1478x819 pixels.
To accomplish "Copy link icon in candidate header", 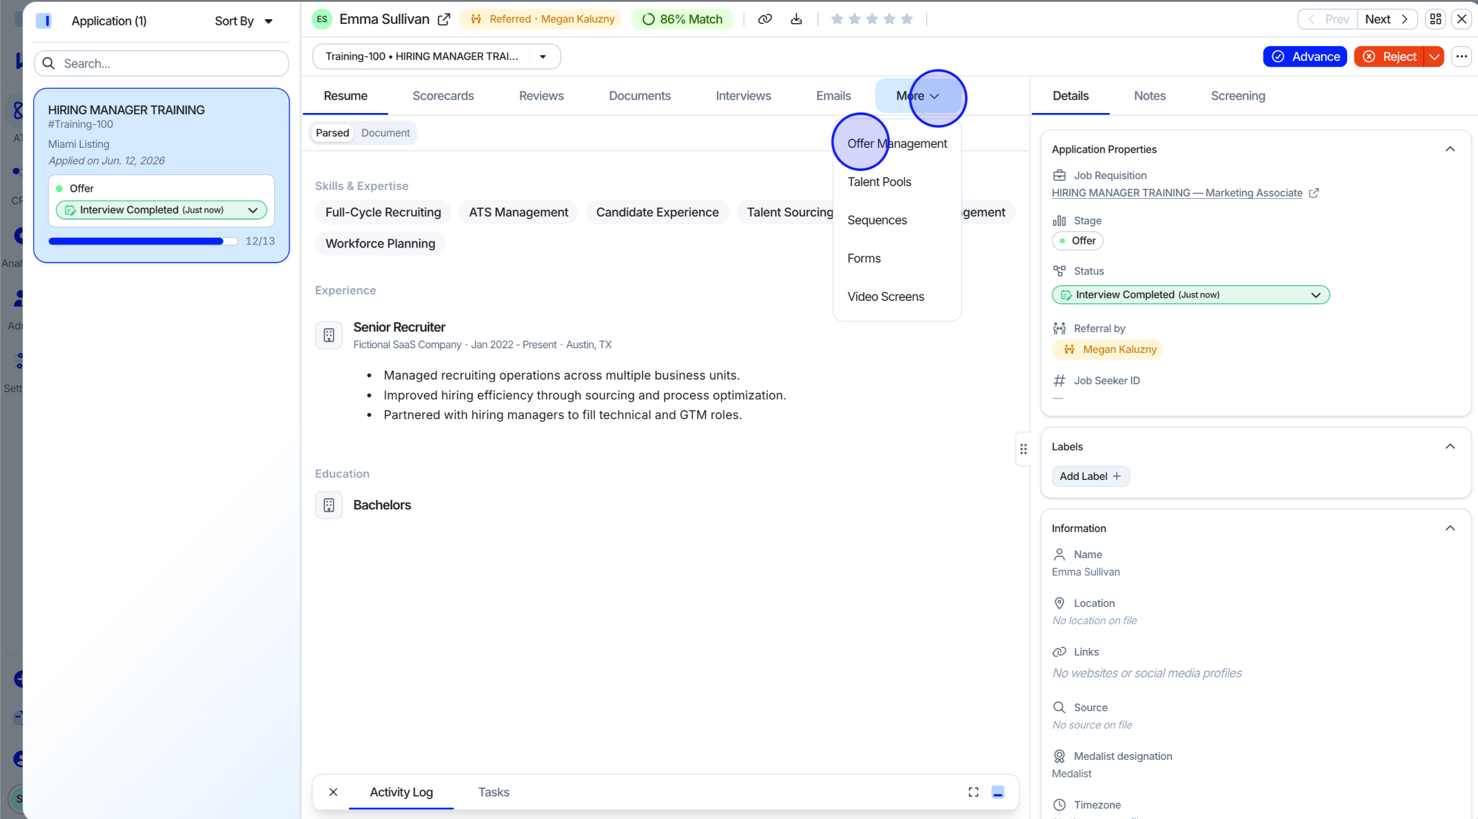I will (x=765, y=19).
